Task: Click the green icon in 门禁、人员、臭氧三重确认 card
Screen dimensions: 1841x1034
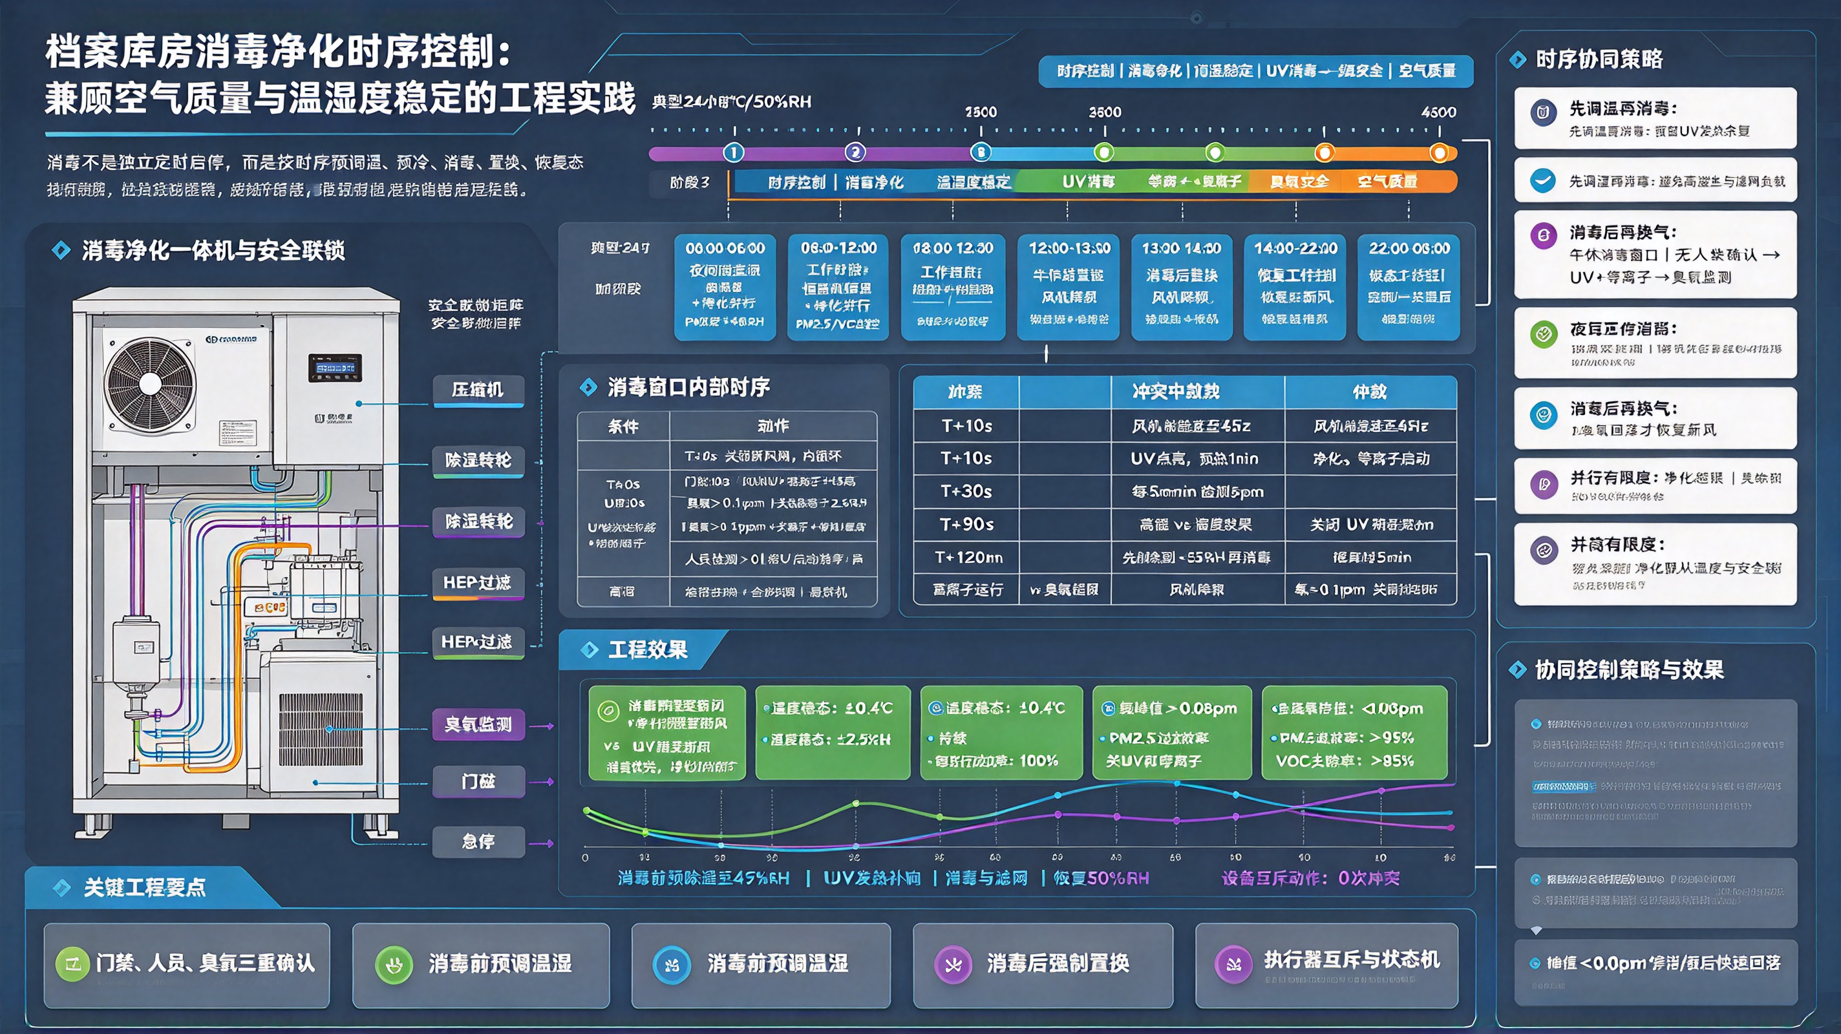Action: [x=73, y=964]
